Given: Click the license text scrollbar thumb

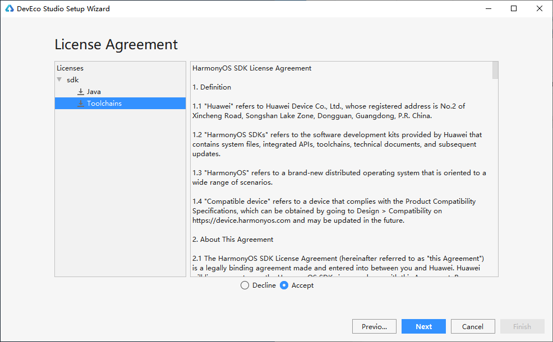Looking at the screenshot, I should pyautogui.click(x=495, y=71).
